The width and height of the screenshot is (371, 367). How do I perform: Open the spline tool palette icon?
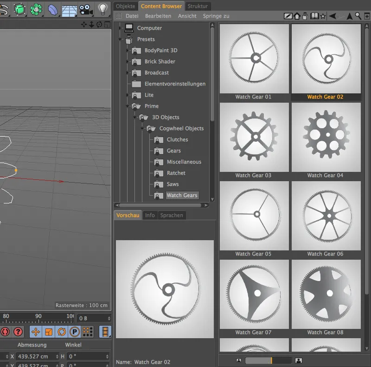tap(4, 9)
